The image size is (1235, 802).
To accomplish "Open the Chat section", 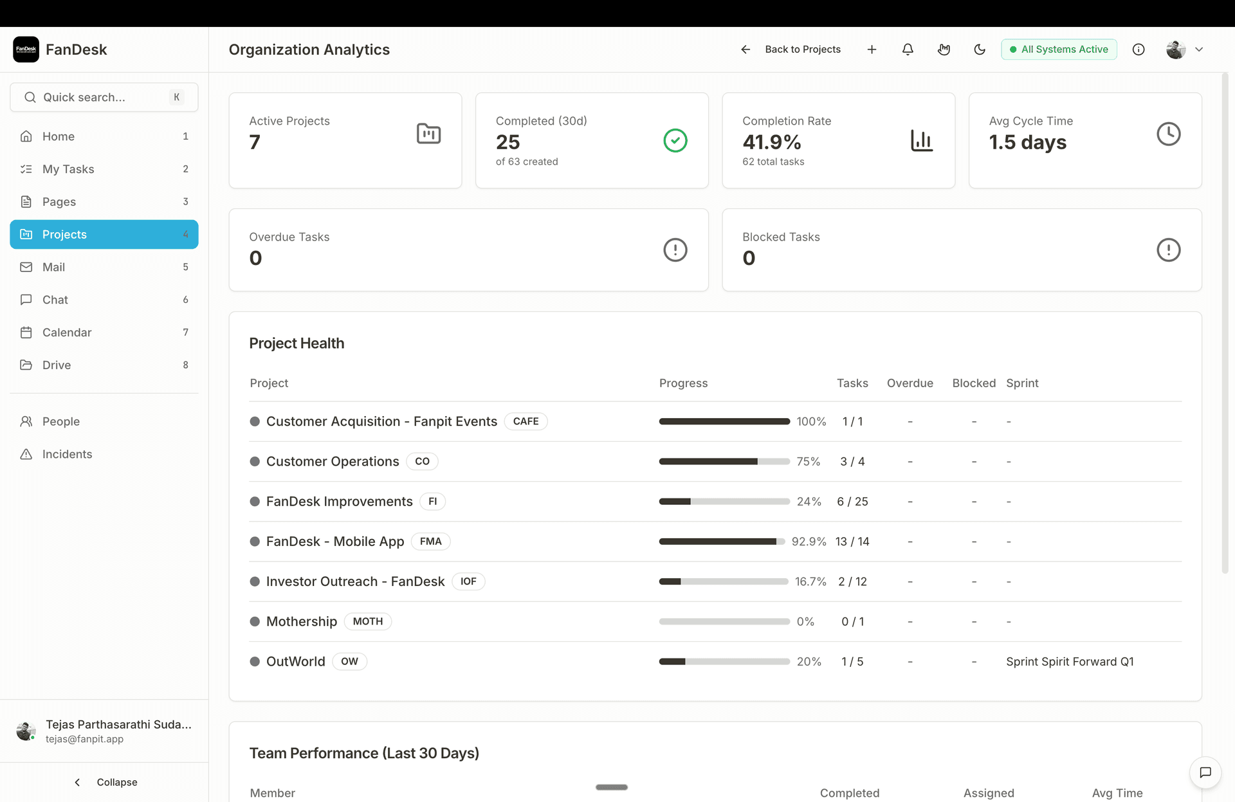I will [x=55, y=299].
